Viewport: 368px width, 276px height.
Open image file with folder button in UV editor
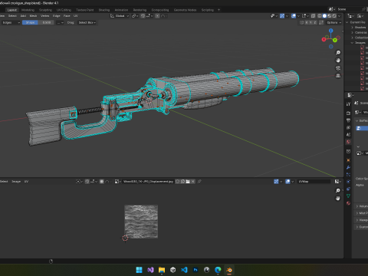(x=188, y=182)
